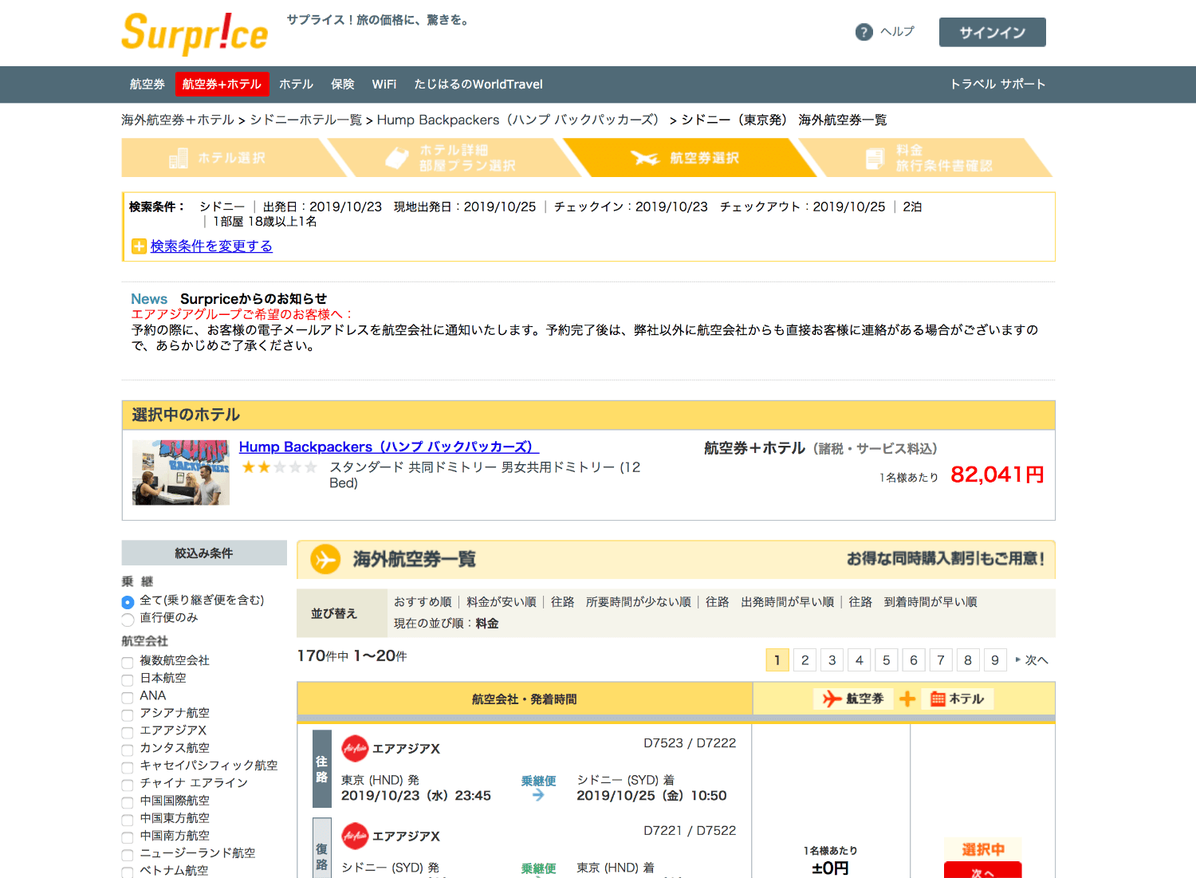The width and height of the screenshot is (1196, 878).
Task: Check the チャイナ エアライン filter
Action: [128, 785]
